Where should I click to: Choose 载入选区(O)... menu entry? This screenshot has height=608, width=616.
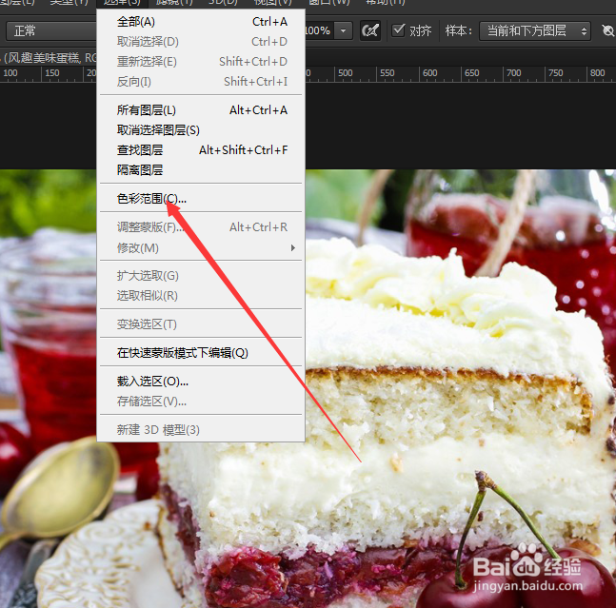tap(201, 382)
